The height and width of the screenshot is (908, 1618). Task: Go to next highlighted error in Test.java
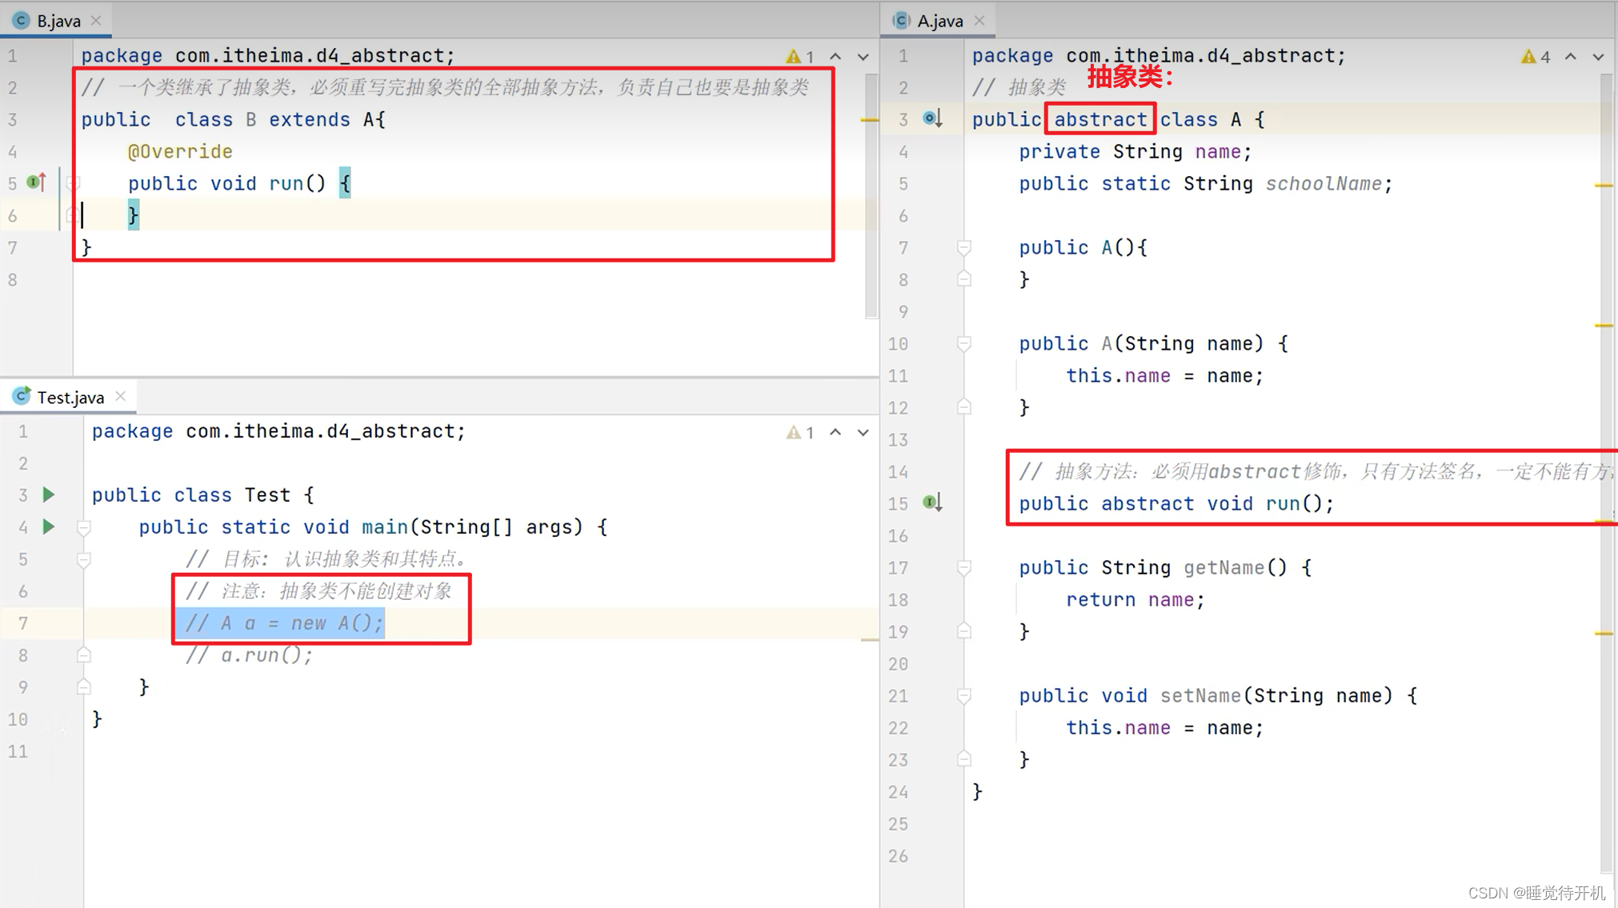click(x=863, y=433)
